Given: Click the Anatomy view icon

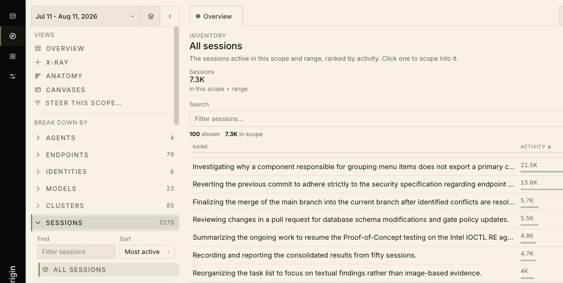Looking at the screenshot, I should (x=38, y=76).
